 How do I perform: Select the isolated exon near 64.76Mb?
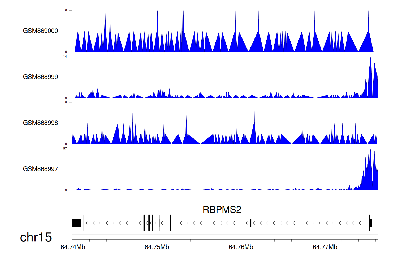(x=251, y=223)
